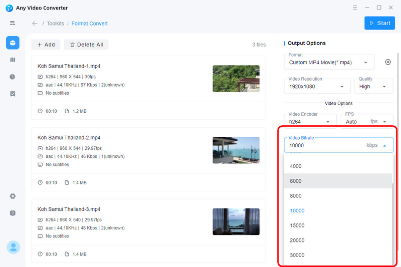Open the FPS Auto dropdown

coord(367,121)
